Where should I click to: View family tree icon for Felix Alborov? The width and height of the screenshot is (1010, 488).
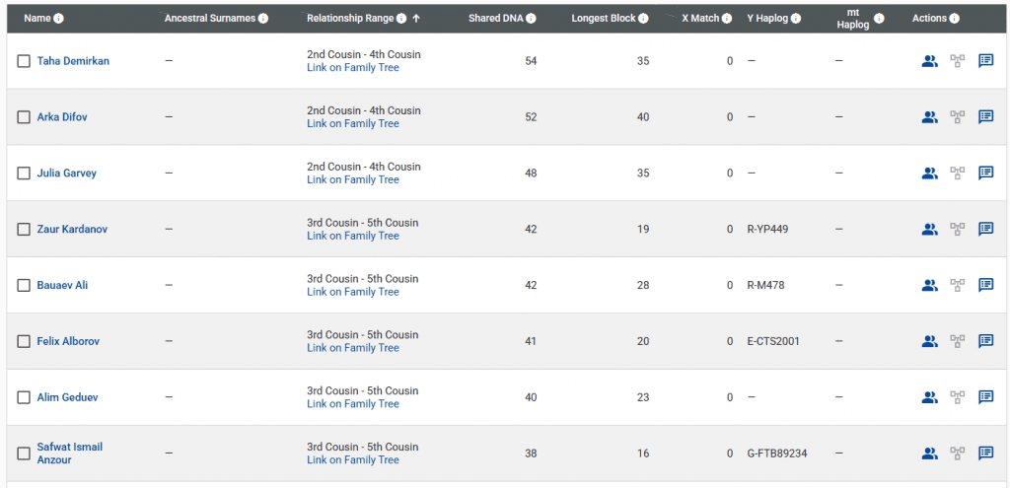[957, 342]
